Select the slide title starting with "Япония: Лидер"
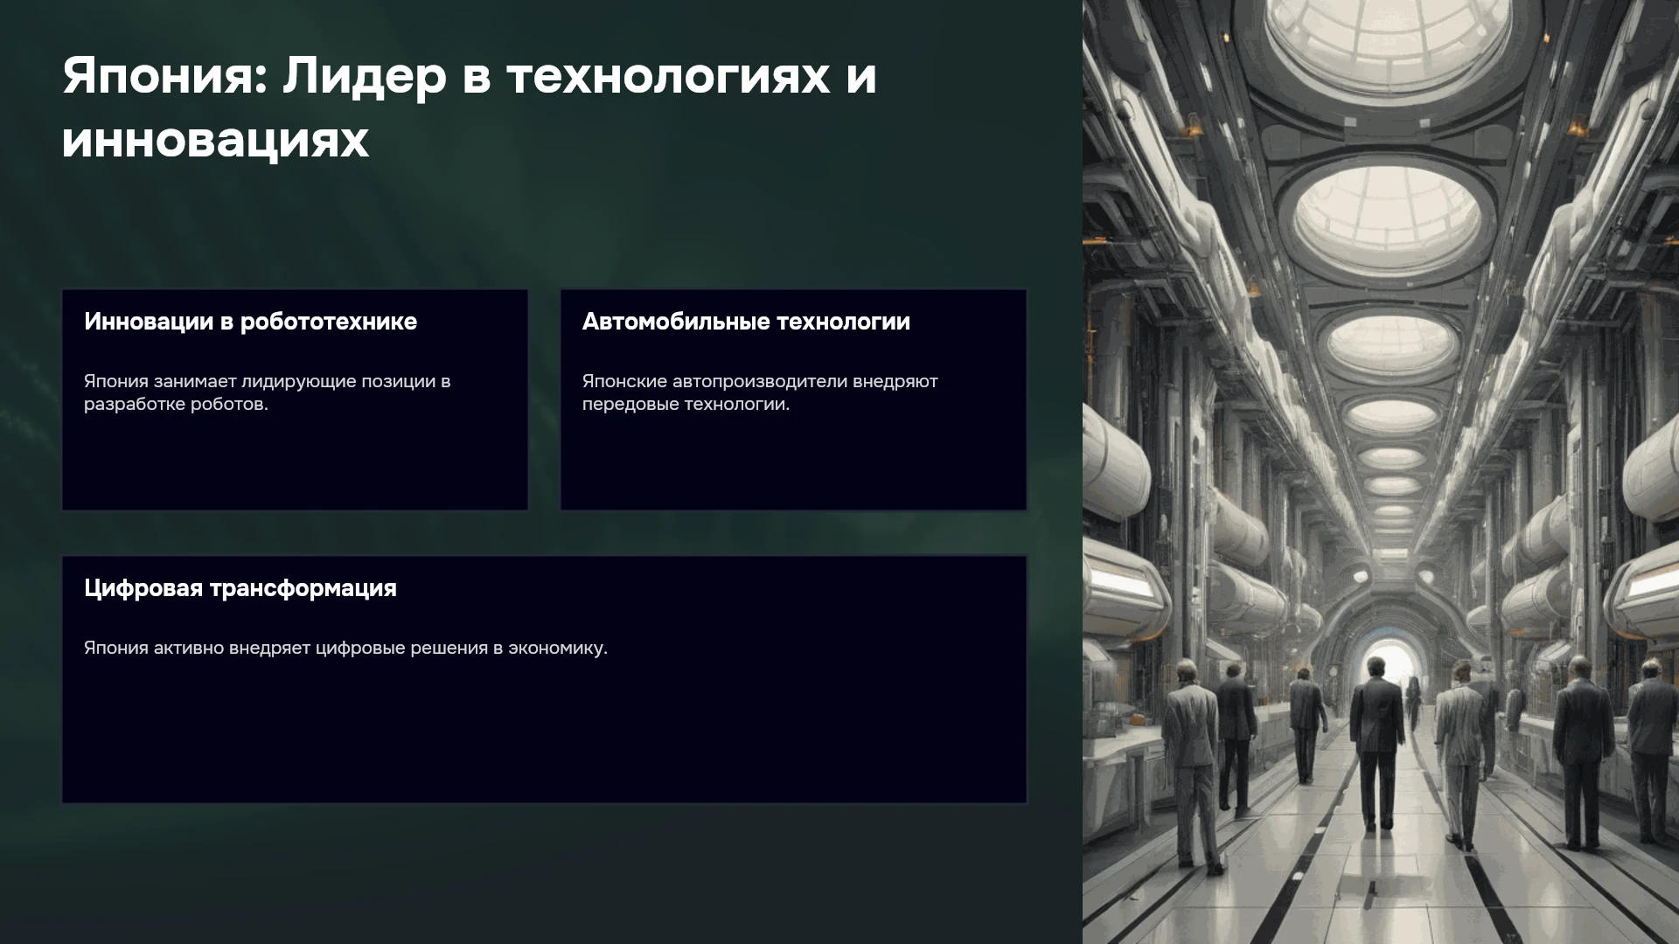 point(470,108)
